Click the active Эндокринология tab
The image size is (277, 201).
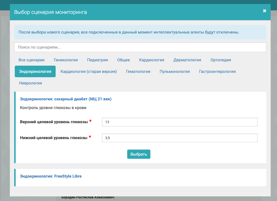coord(35,71)
